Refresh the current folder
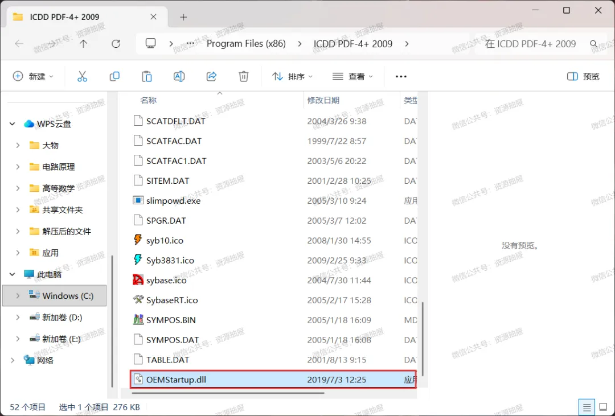The image size is (615, 416). (x=116, y=43)
